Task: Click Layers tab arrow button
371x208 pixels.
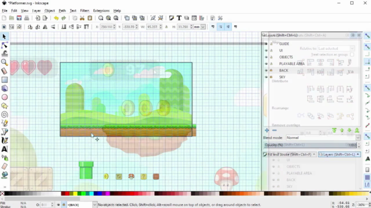Action: pos(358,154)
